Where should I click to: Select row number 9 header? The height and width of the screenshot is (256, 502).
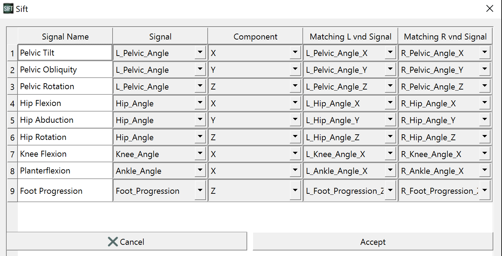(x=12, y=191)
